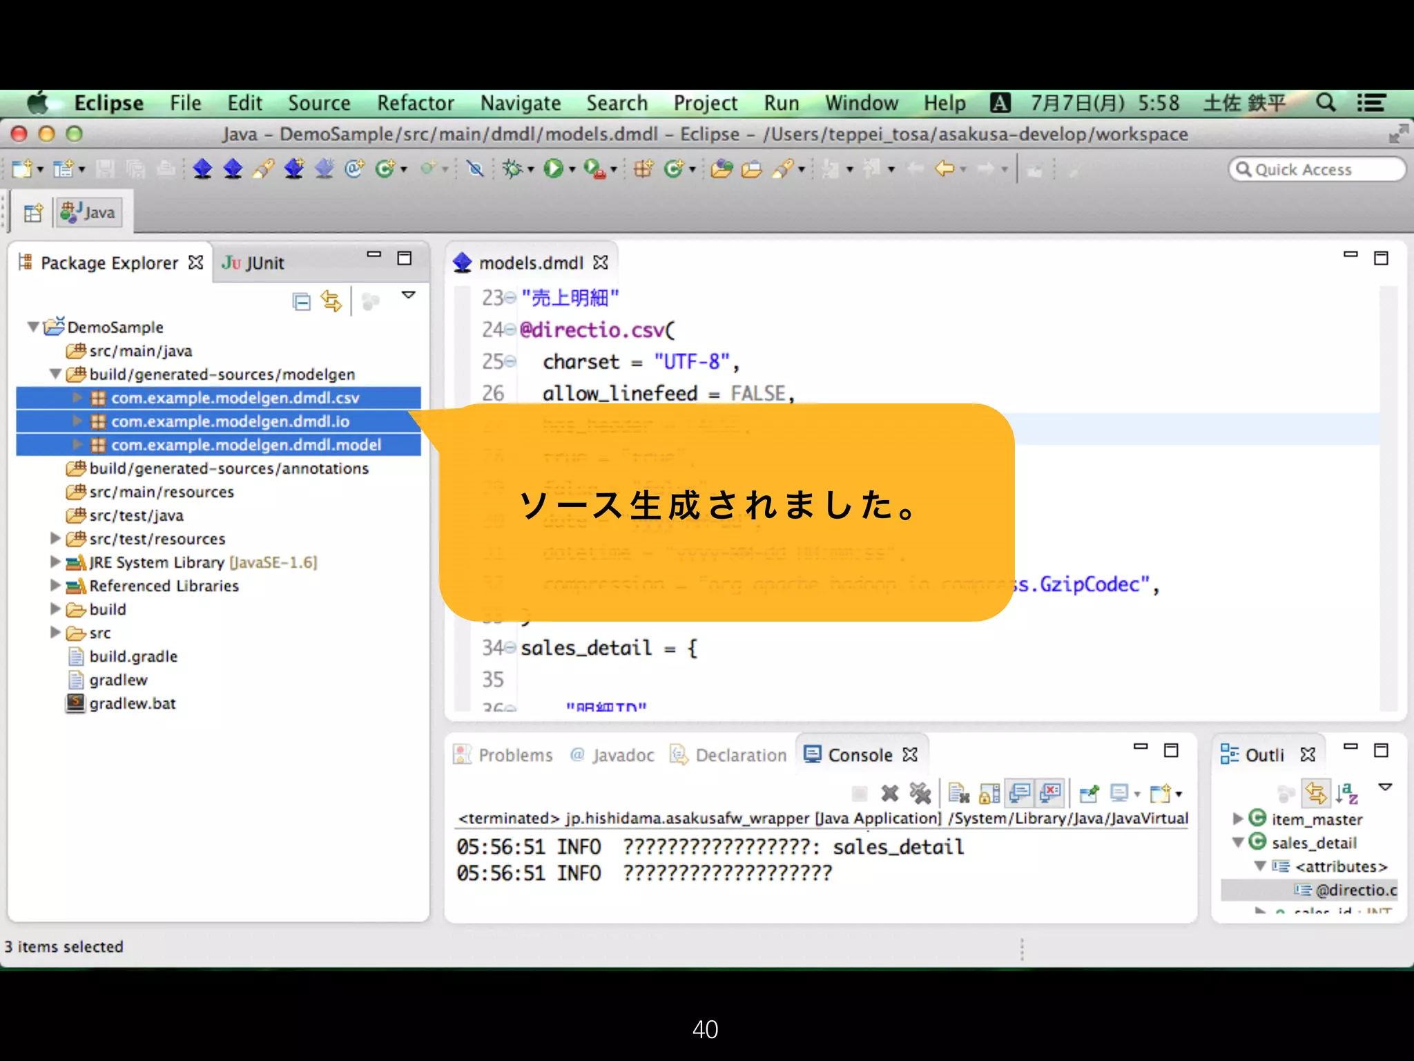Switch to the JUnit tab
Image resolution: width=1414 pixels, height=1061 pixels.
pyautogui.click(x=253, y=263)
